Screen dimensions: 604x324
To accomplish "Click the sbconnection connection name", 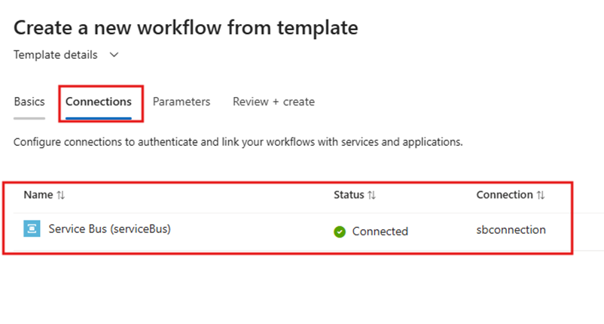I will tap(511, 230).
